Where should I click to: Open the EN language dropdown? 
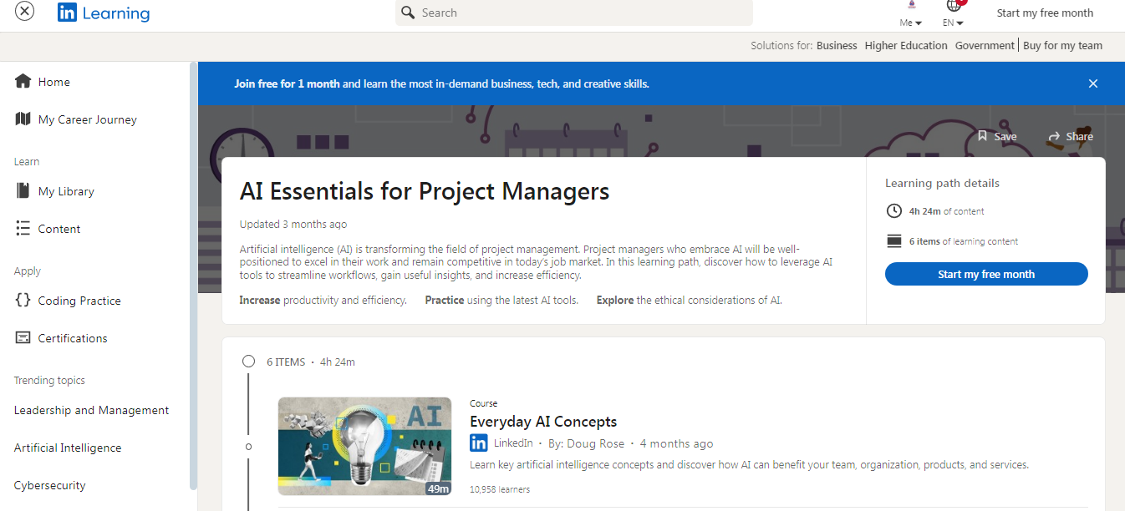953,23
